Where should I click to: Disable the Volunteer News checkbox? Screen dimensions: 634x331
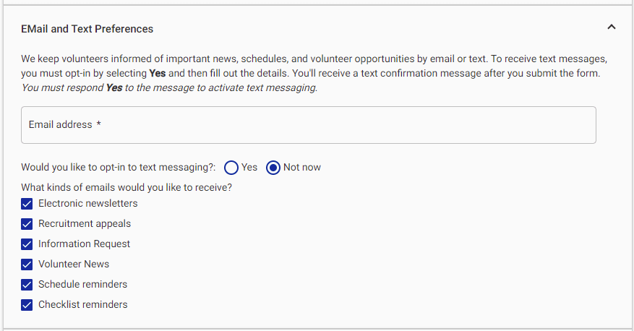click(x=27, y=265)
